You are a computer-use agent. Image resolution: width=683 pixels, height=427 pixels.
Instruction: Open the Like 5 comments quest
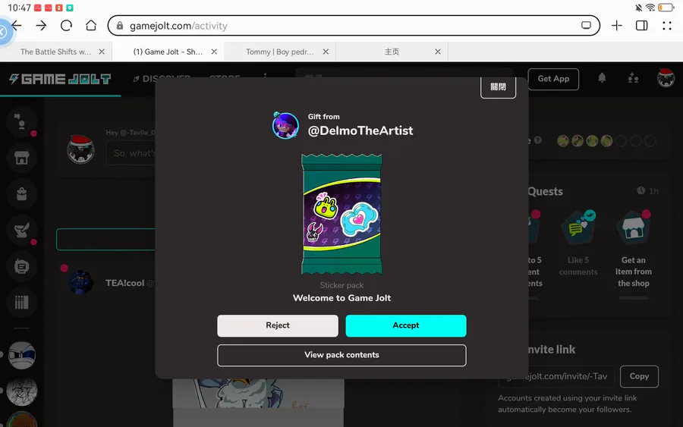[x=578, y=243]
